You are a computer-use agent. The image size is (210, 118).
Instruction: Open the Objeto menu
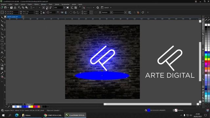pos(30,4)
